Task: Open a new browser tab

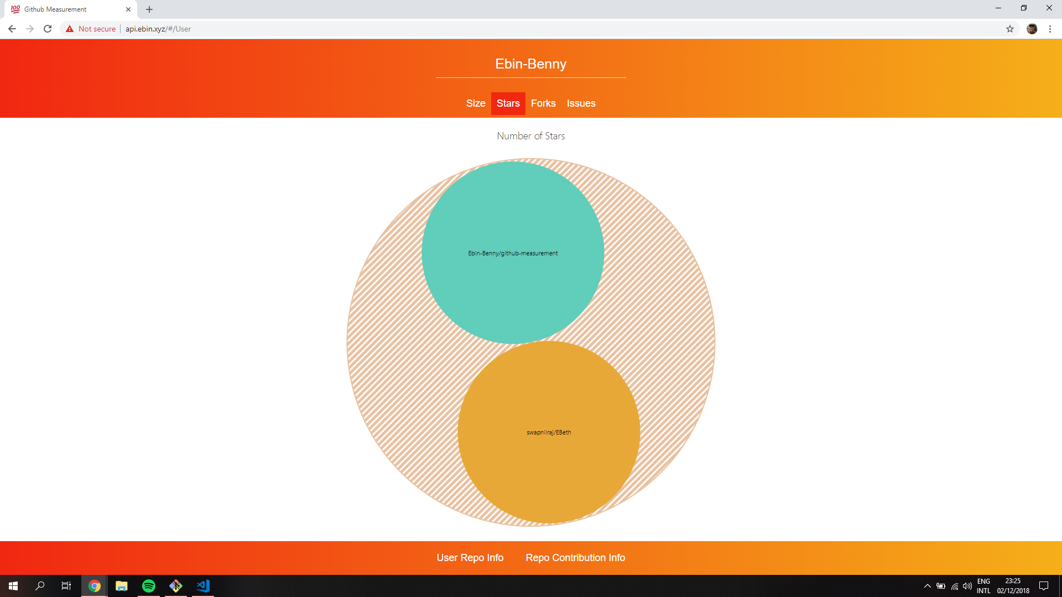Action: pos(149,9)
